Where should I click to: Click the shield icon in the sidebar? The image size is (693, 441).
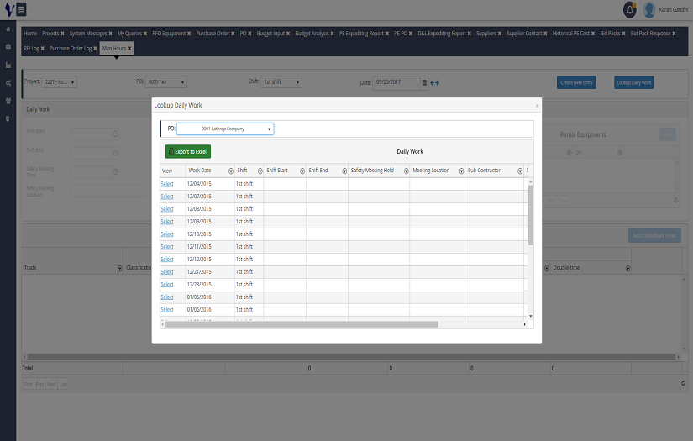coord(8,119)
